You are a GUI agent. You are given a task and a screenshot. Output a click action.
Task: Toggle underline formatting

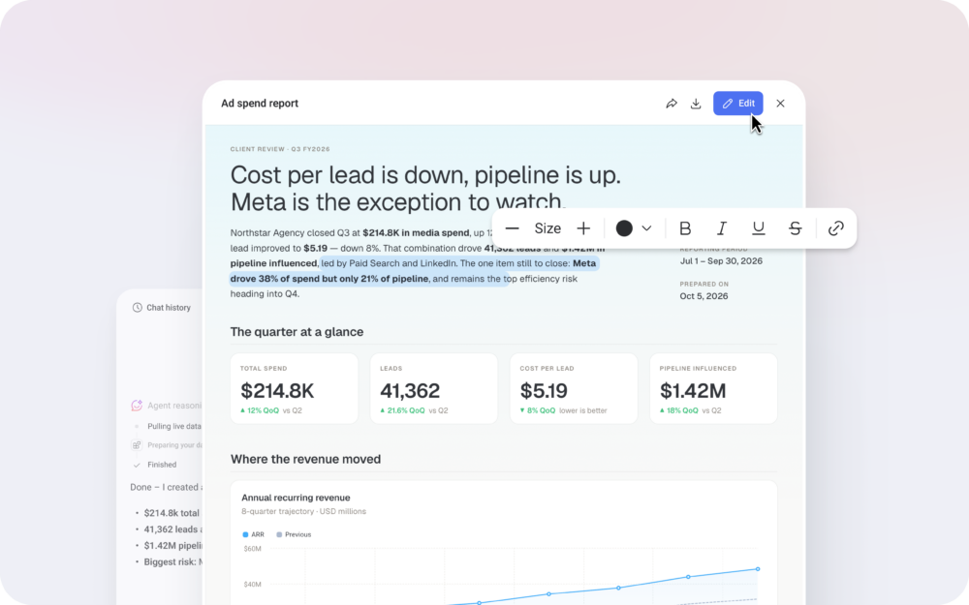(x=759, y=228)
